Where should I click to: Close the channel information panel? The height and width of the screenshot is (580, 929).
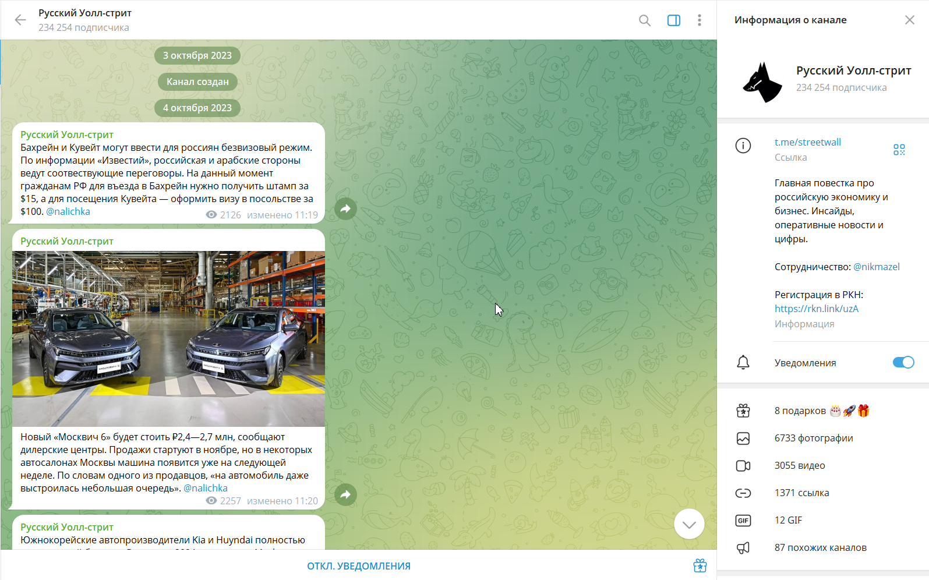pos(909,20)
